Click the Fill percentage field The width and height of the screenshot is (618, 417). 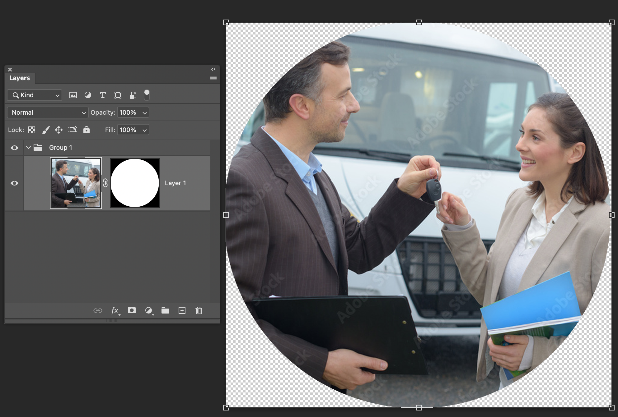128,130
